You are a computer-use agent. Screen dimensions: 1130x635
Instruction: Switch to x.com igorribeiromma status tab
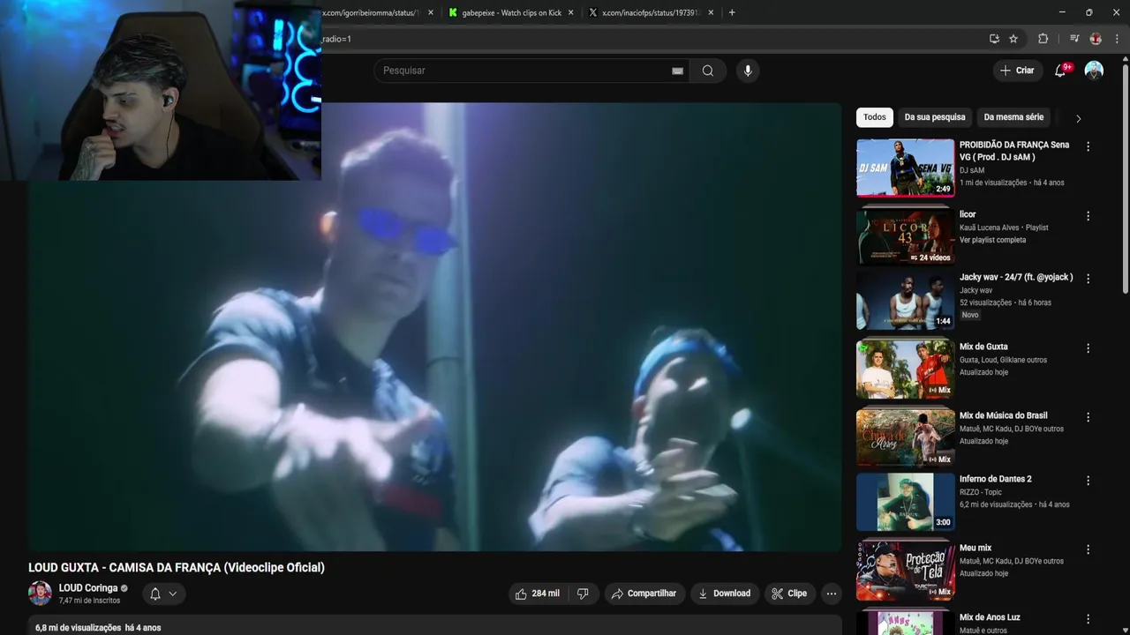(379, 12)
